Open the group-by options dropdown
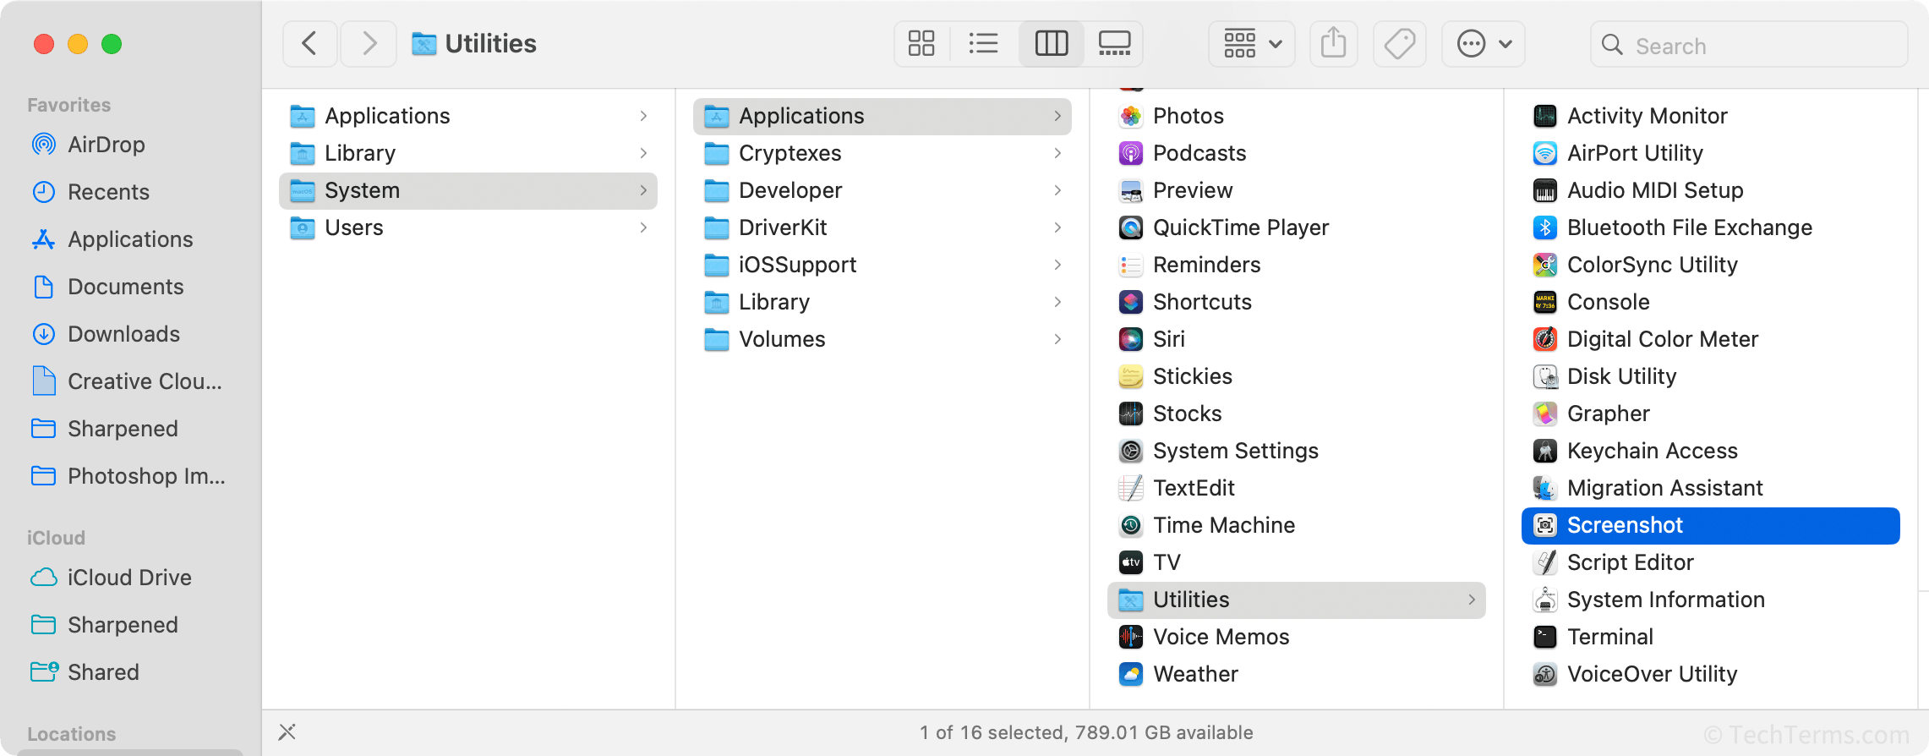The width and height of the screenshot is (1929, 756). pos(1253,44)
